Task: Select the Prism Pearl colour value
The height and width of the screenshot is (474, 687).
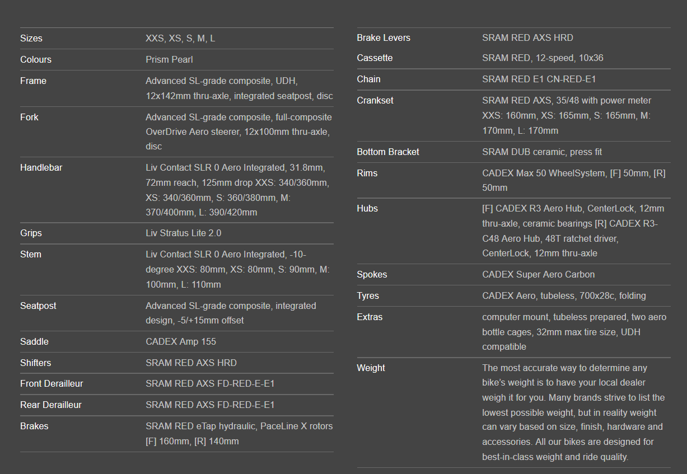Action: [169, 59]
